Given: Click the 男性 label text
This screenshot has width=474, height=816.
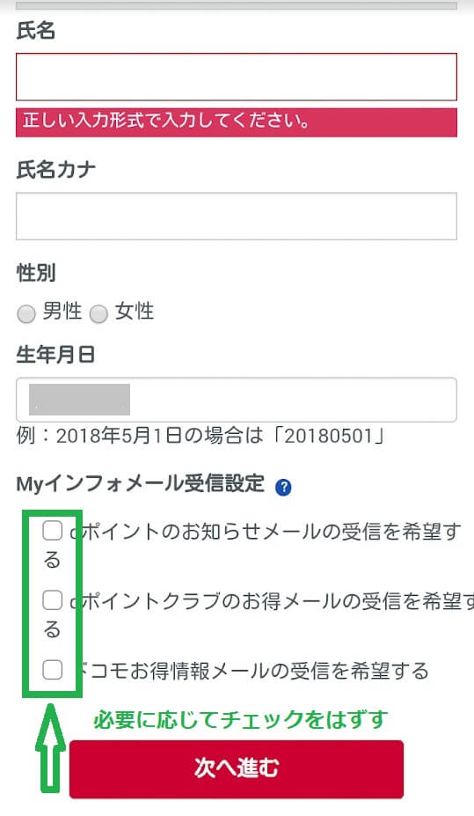Looking at the screenshot, I should pyautogui.click(x=62, y=312).
